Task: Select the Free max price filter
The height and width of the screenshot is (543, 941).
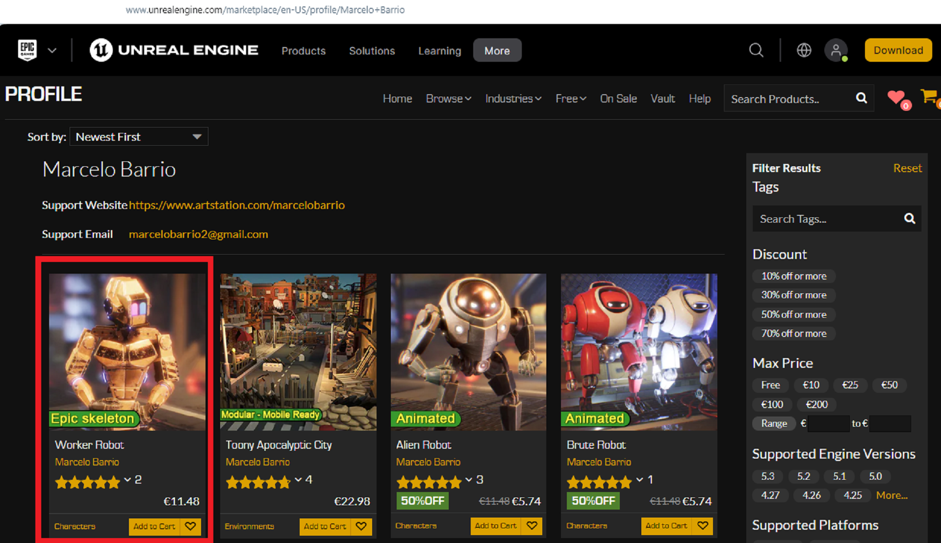Action: tap(770, 385)
